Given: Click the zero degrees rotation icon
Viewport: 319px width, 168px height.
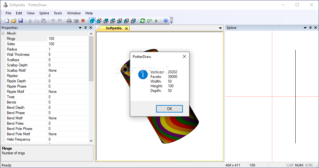Looking at the screenshot, I should pyautogui.click(x=150, y=21).
